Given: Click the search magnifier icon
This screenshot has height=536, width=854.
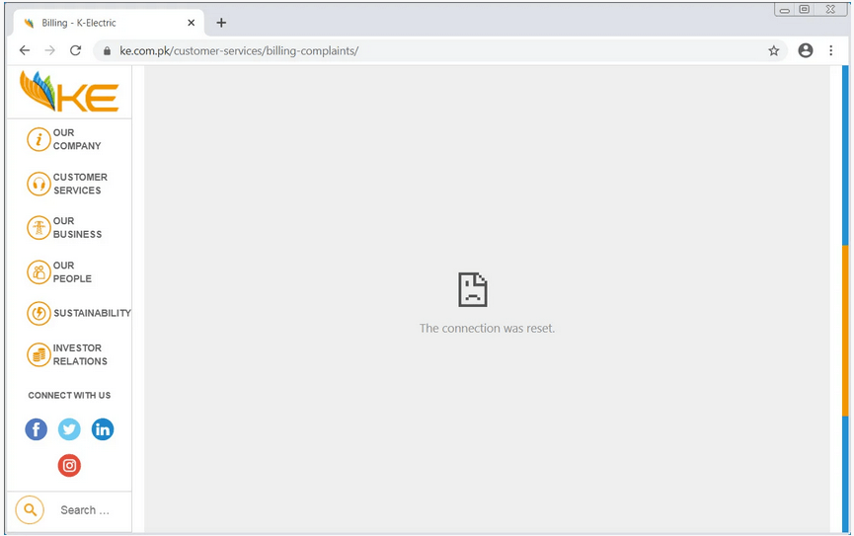Looking at the screenshot, I should point(31,510).
